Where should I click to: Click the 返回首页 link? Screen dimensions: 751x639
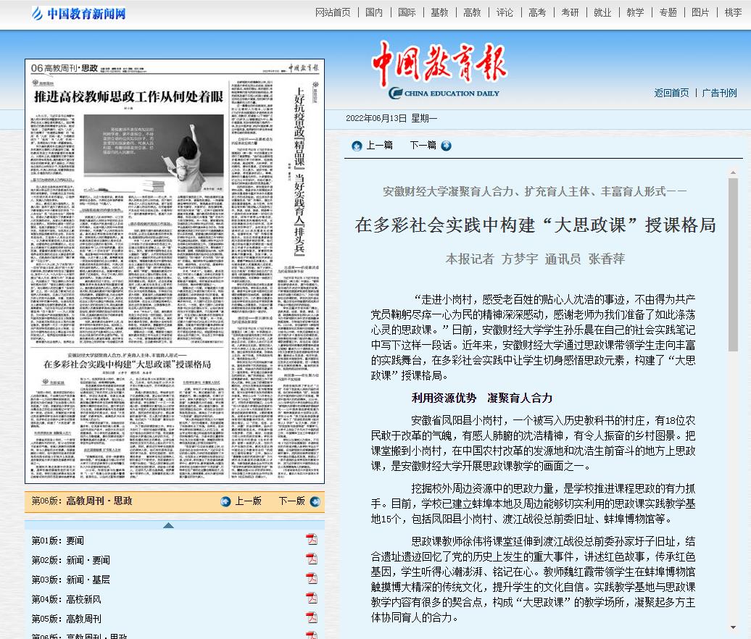pos(671,93)
